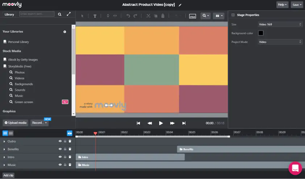Select the Text tool
Image resolution: width=305 pixels, height=179 pixels.
point(95,16)
